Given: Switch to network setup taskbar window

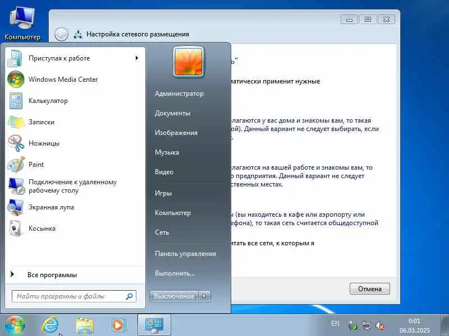Looking at the screenshot, I should 154,325.
